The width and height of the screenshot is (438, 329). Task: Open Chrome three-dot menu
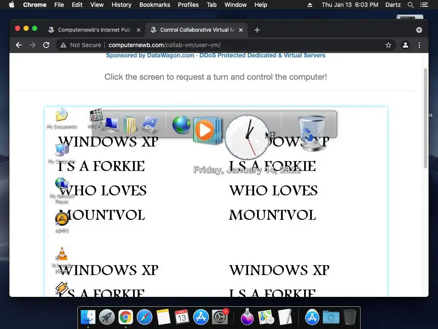pos(419,45)
